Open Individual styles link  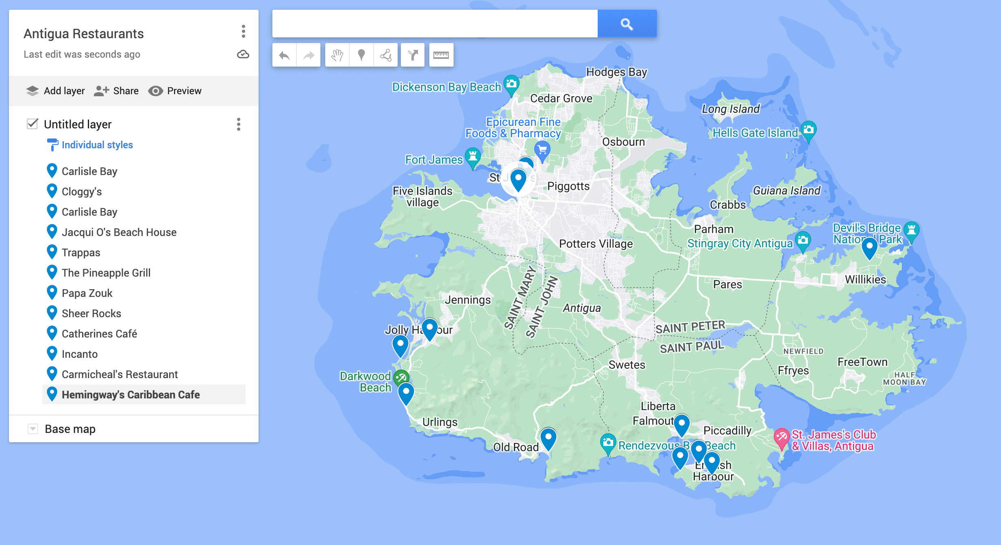click(97, 145)
